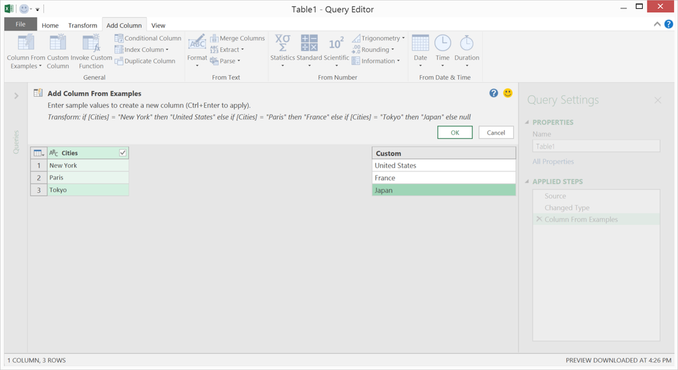The height and width of the screenshot is (370, 678).
Task: Open the Date column menu
Action: click(420, 51)
